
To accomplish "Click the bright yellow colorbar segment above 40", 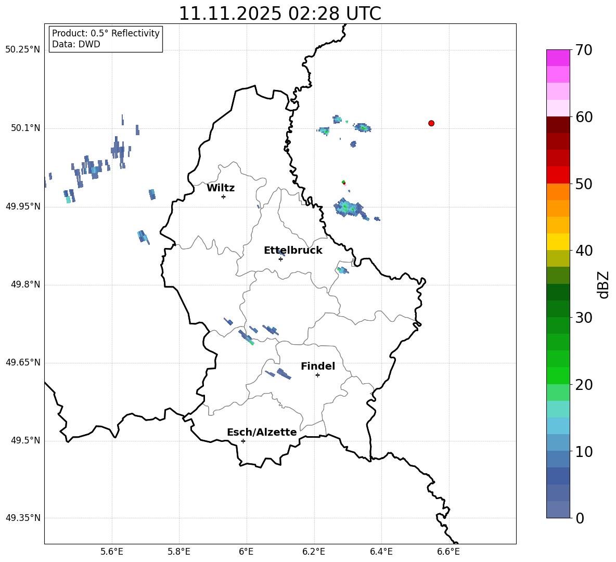I will click(558, 242).
